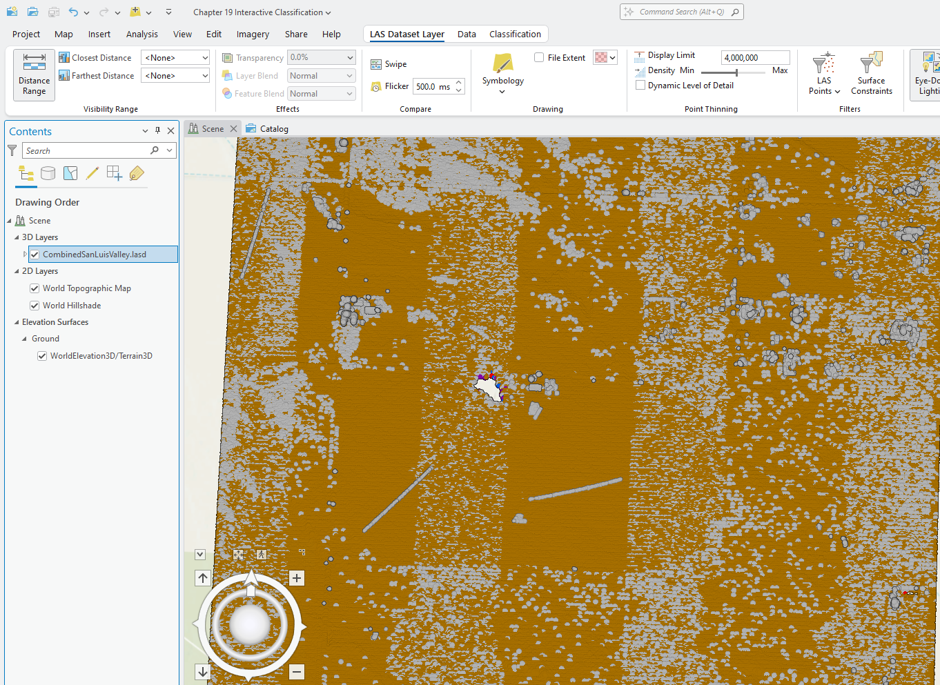940x685 pixels.
Task: Open the Farthest Distance dropdown
Action: pos(175,76)
